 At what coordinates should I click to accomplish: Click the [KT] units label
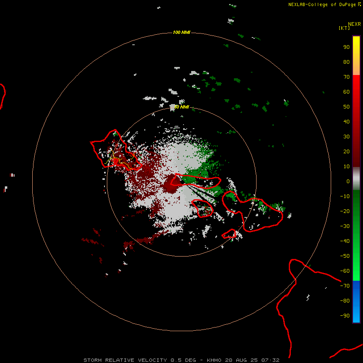[344, 28]
